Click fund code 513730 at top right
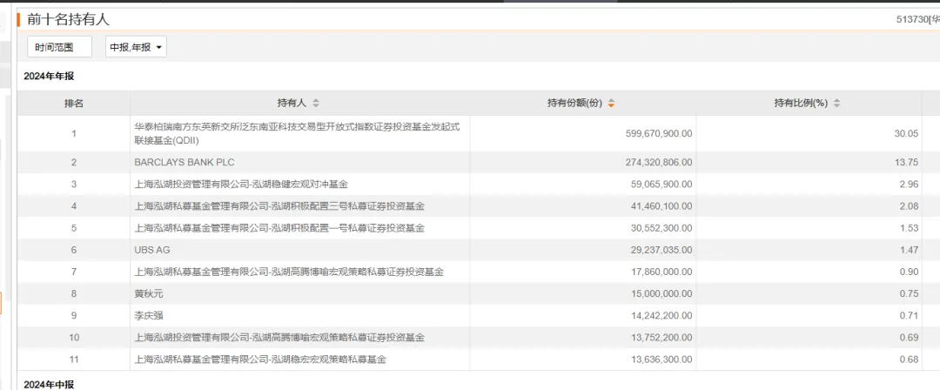 (911, 20)
